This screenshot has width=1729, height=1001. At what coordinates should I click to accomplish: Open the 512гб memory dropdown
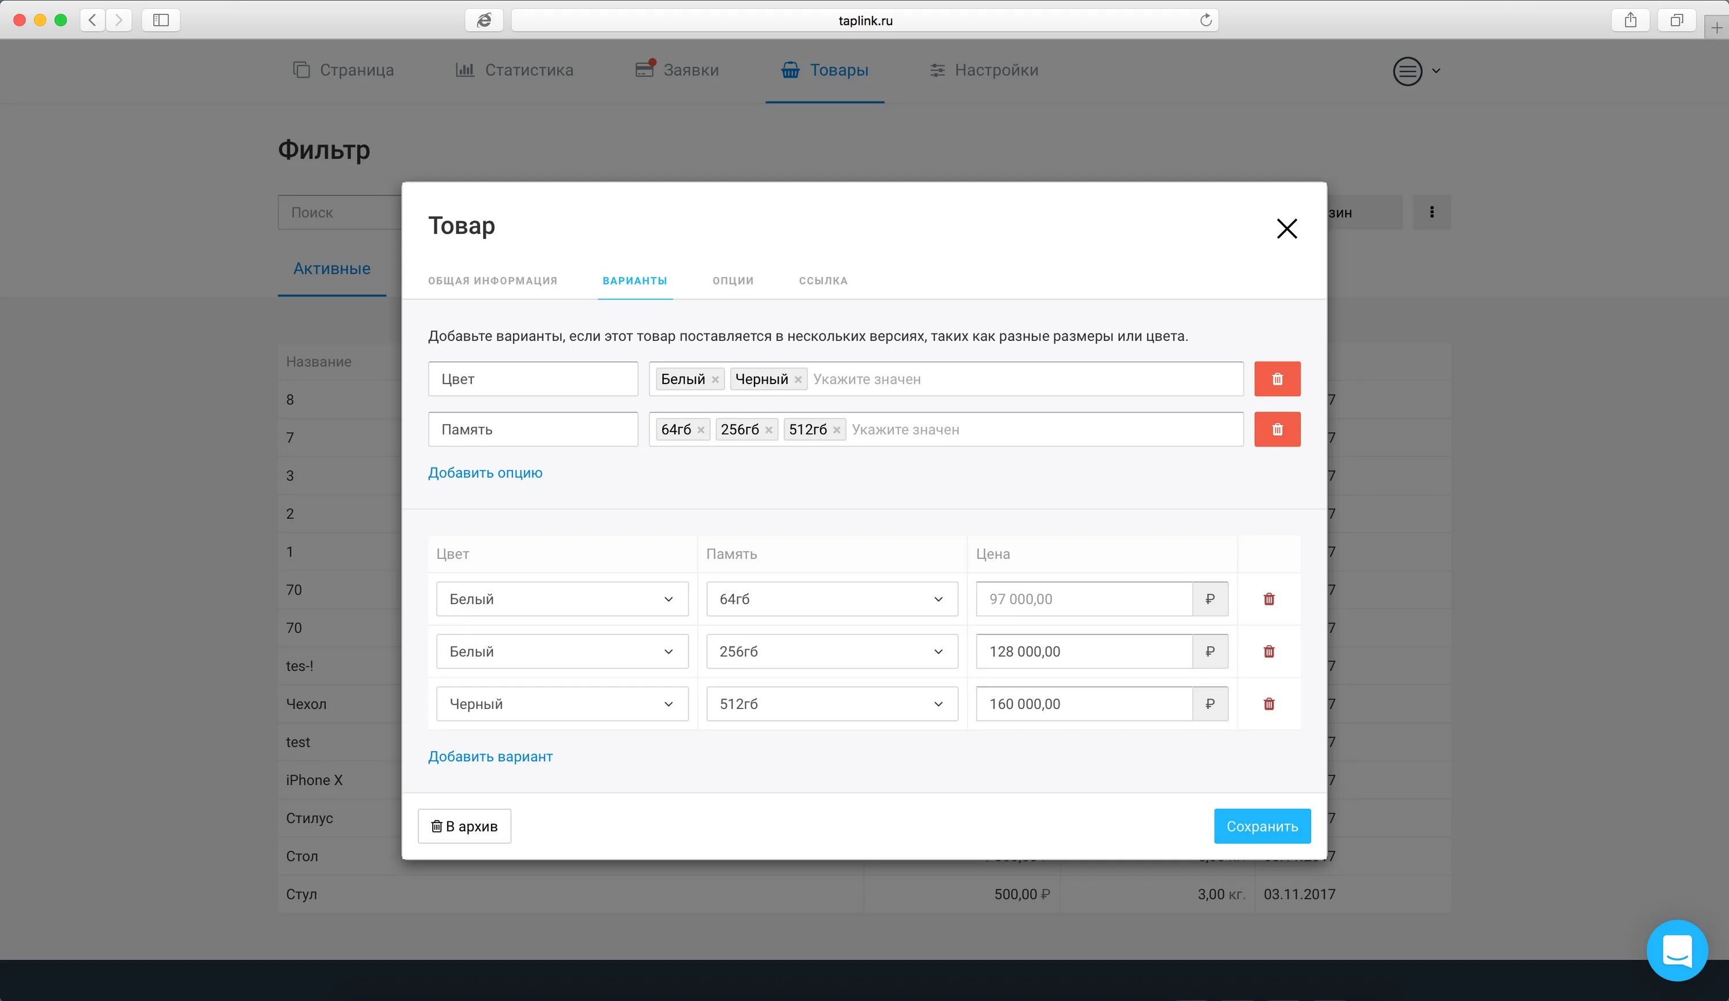(x=832, y=704)
